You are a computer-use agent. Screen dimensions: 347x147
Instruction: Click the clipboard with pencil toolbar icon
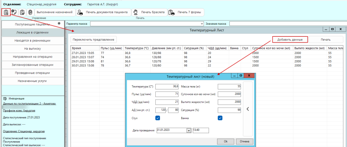tap(22, 12)
